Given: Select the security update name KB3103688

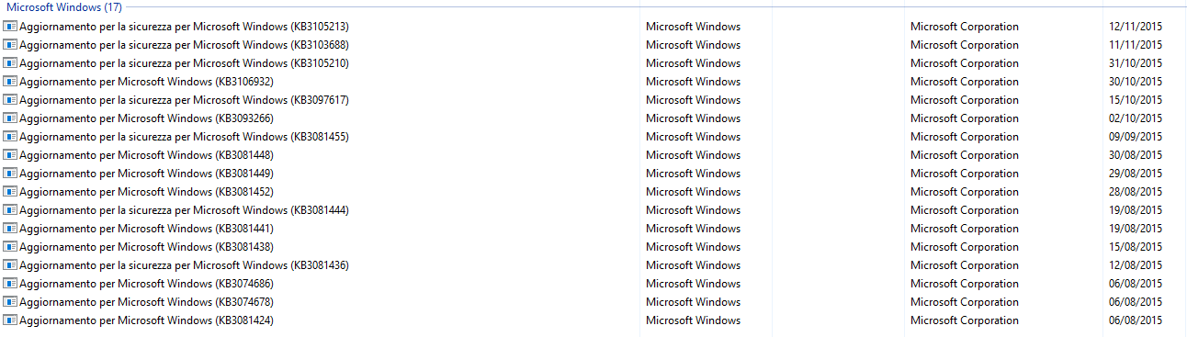Looking at the screenshot, I should [184, 45].
